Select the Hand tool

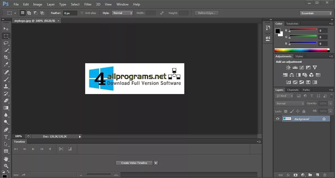tap(6, 158)
